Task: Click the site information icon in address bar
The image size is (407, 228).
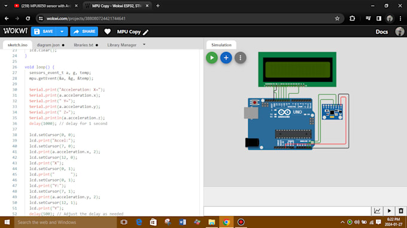Action: point(41,19)
